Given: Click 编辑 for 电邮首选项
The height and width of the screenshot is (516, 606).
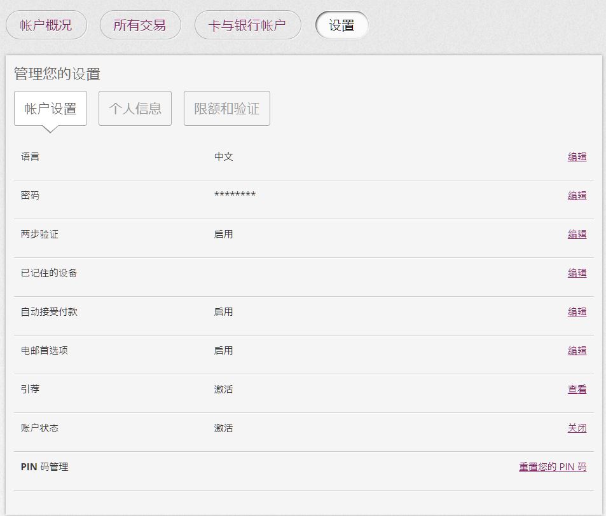Looking at the screenshot, I should coord(577,351).
